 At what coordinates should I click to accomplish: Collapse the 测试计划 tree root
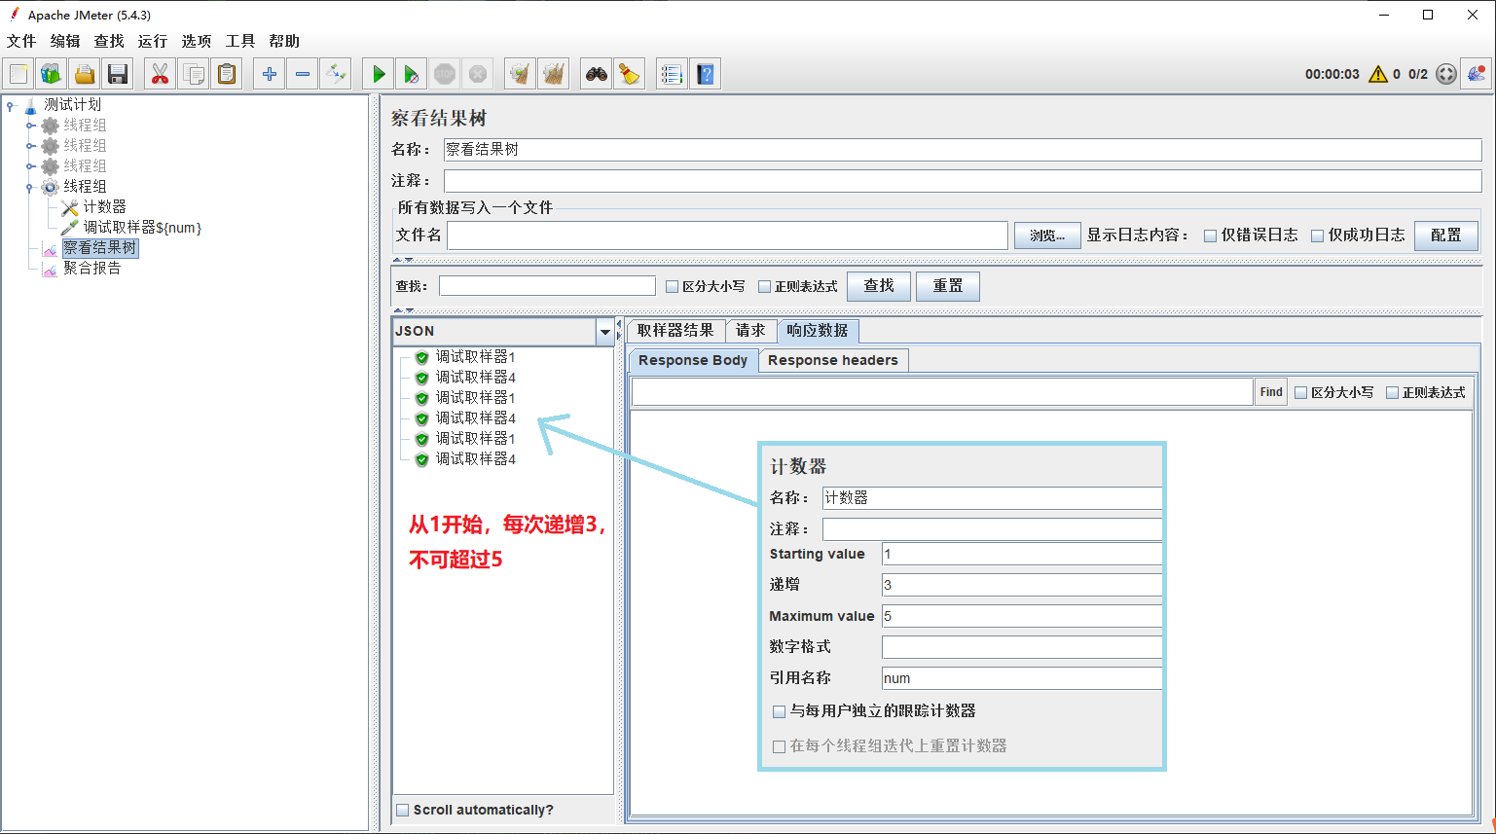[x=11, y=105]
